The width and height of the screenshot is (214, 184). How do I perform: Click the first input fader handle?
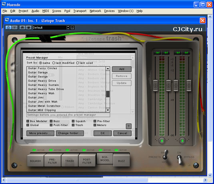tap(155, 86)
